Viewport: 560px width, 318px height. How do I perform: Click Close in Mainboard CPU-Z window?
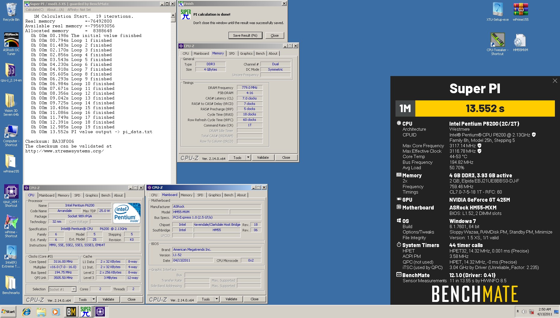click(254, 299)
